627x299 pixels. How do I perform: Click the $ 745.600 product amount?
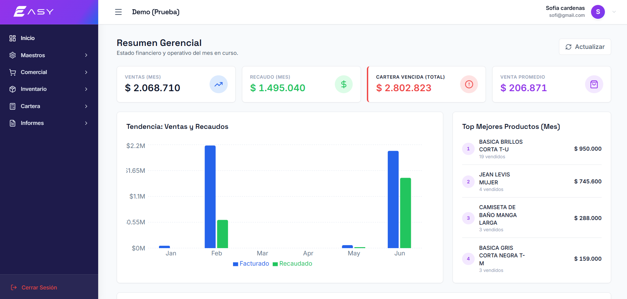tap(588, 182)
